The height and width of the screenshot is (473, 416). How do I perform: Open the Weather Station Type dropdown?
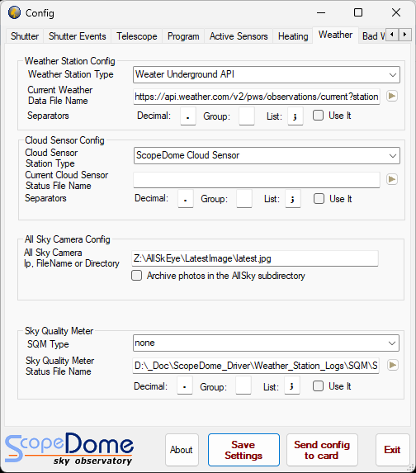pyautogui.click(x=267, y=74)
